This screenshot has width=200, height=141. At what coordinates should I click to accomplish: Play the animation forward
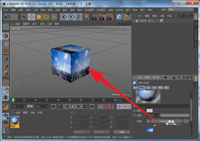pos(73,107)
